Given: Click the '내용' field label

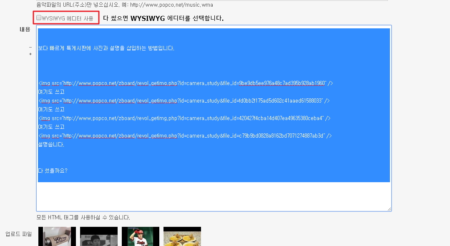Looking at the screenshot, I should [x=25, y=30].
